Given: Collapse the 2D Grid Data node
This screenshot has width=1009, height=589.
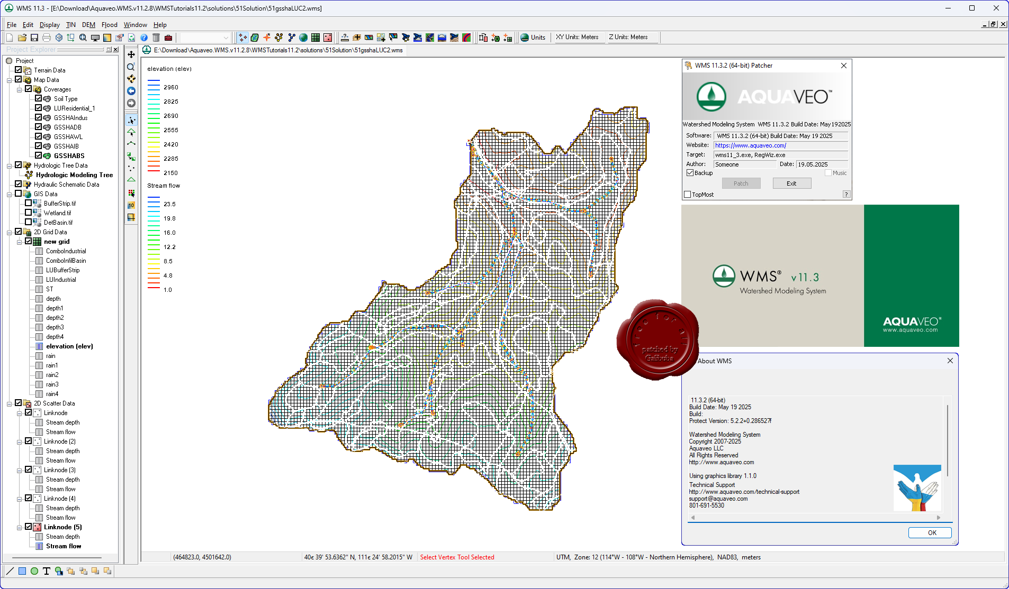Looking at the screenshot, I should pyautogui.click(x=9, y=233).
